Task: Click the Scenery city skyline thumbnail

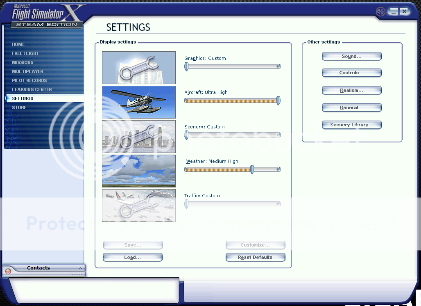Action: click(x=138, y=136)
